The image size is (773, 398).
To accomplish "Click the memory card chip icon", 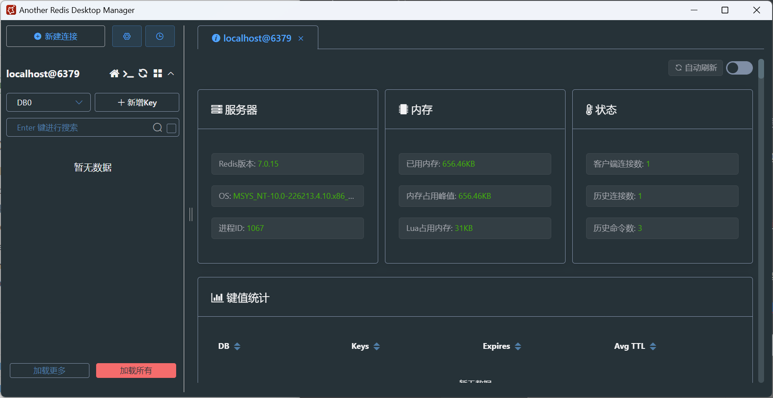I will click(x=403, y=109).
